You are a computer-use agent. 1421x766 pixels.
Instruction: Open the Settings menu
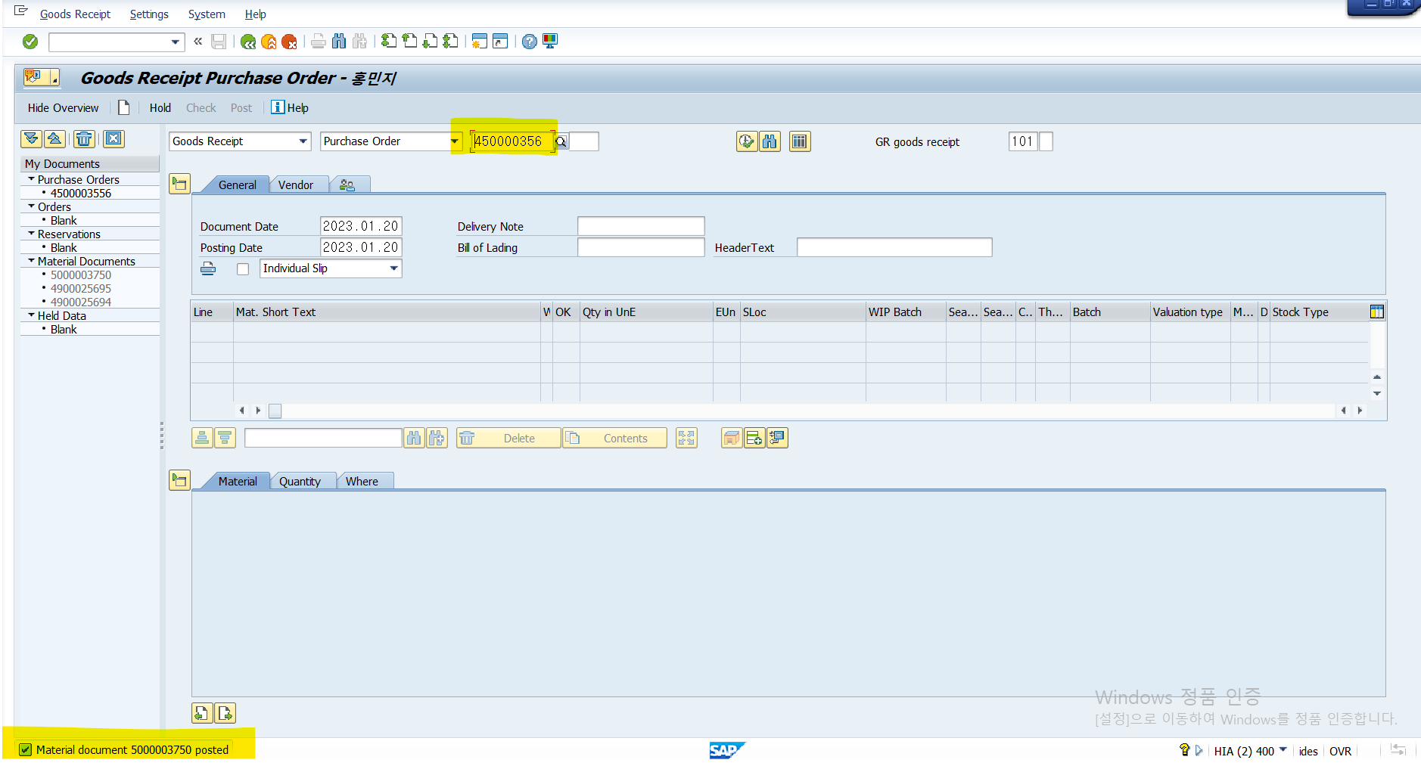[x=149, y=14]
